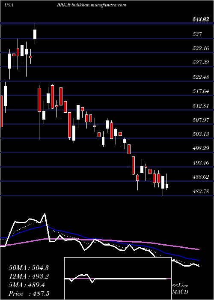The height and width of the screenshot is (300, 214).
Task: Click the Price : 487.5 readout
Action: [29, 294]
